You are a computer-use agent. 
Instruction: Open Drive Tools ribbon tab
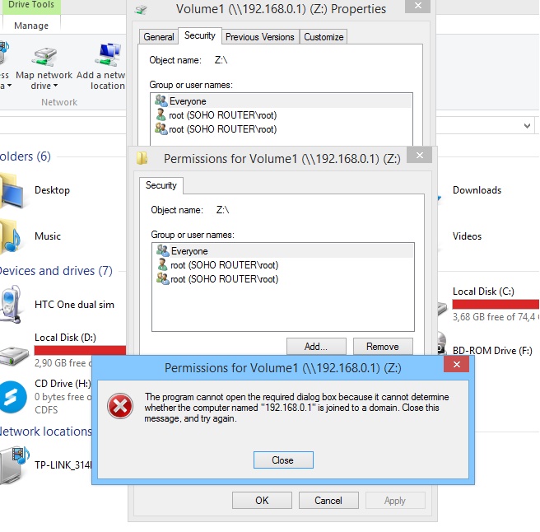click(x=31, y=5)
